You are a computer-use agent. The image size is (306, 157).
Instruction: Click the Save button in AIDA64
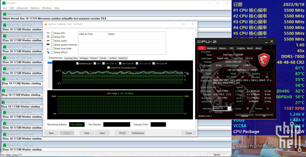[x=102, y=133]
